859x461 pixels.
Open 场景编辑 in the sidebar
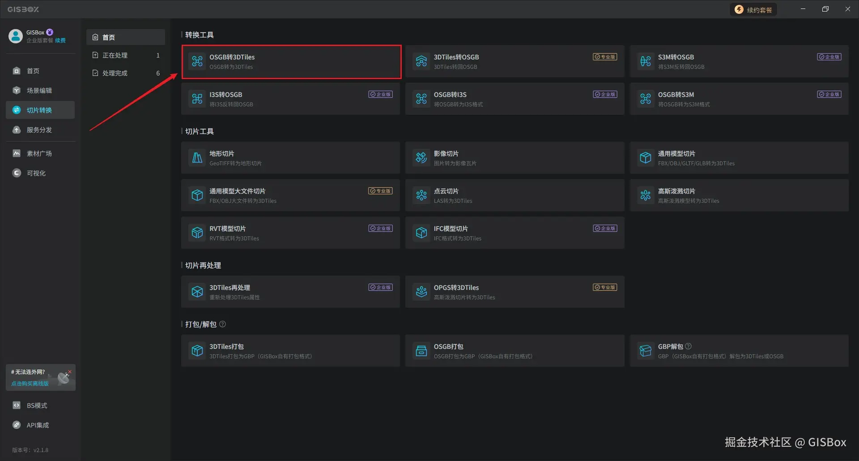pyautogui.click(x=40, y=91)
